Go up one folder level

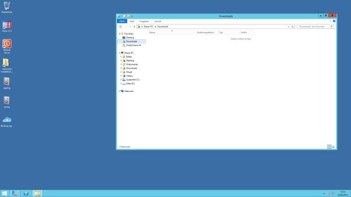click(x=134, y=26)
